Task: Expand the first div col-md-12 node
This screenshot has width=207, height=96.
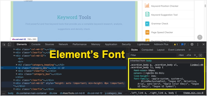Action: [14, 49]
